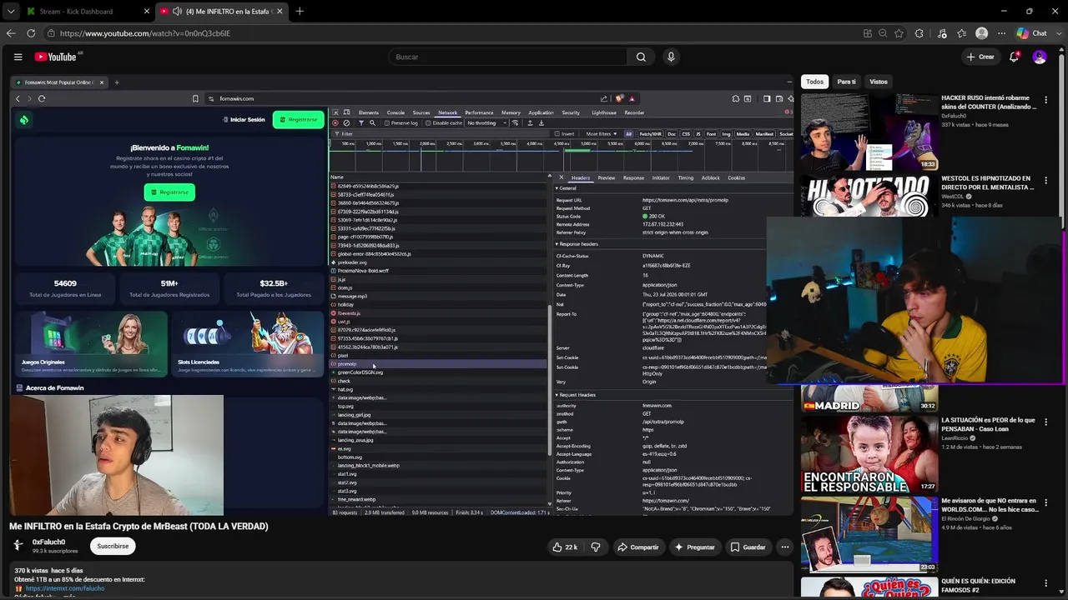Viewport: 1068px width, 600px height.
Task: Go back in the Edge browser
Action: coord(11,33)
